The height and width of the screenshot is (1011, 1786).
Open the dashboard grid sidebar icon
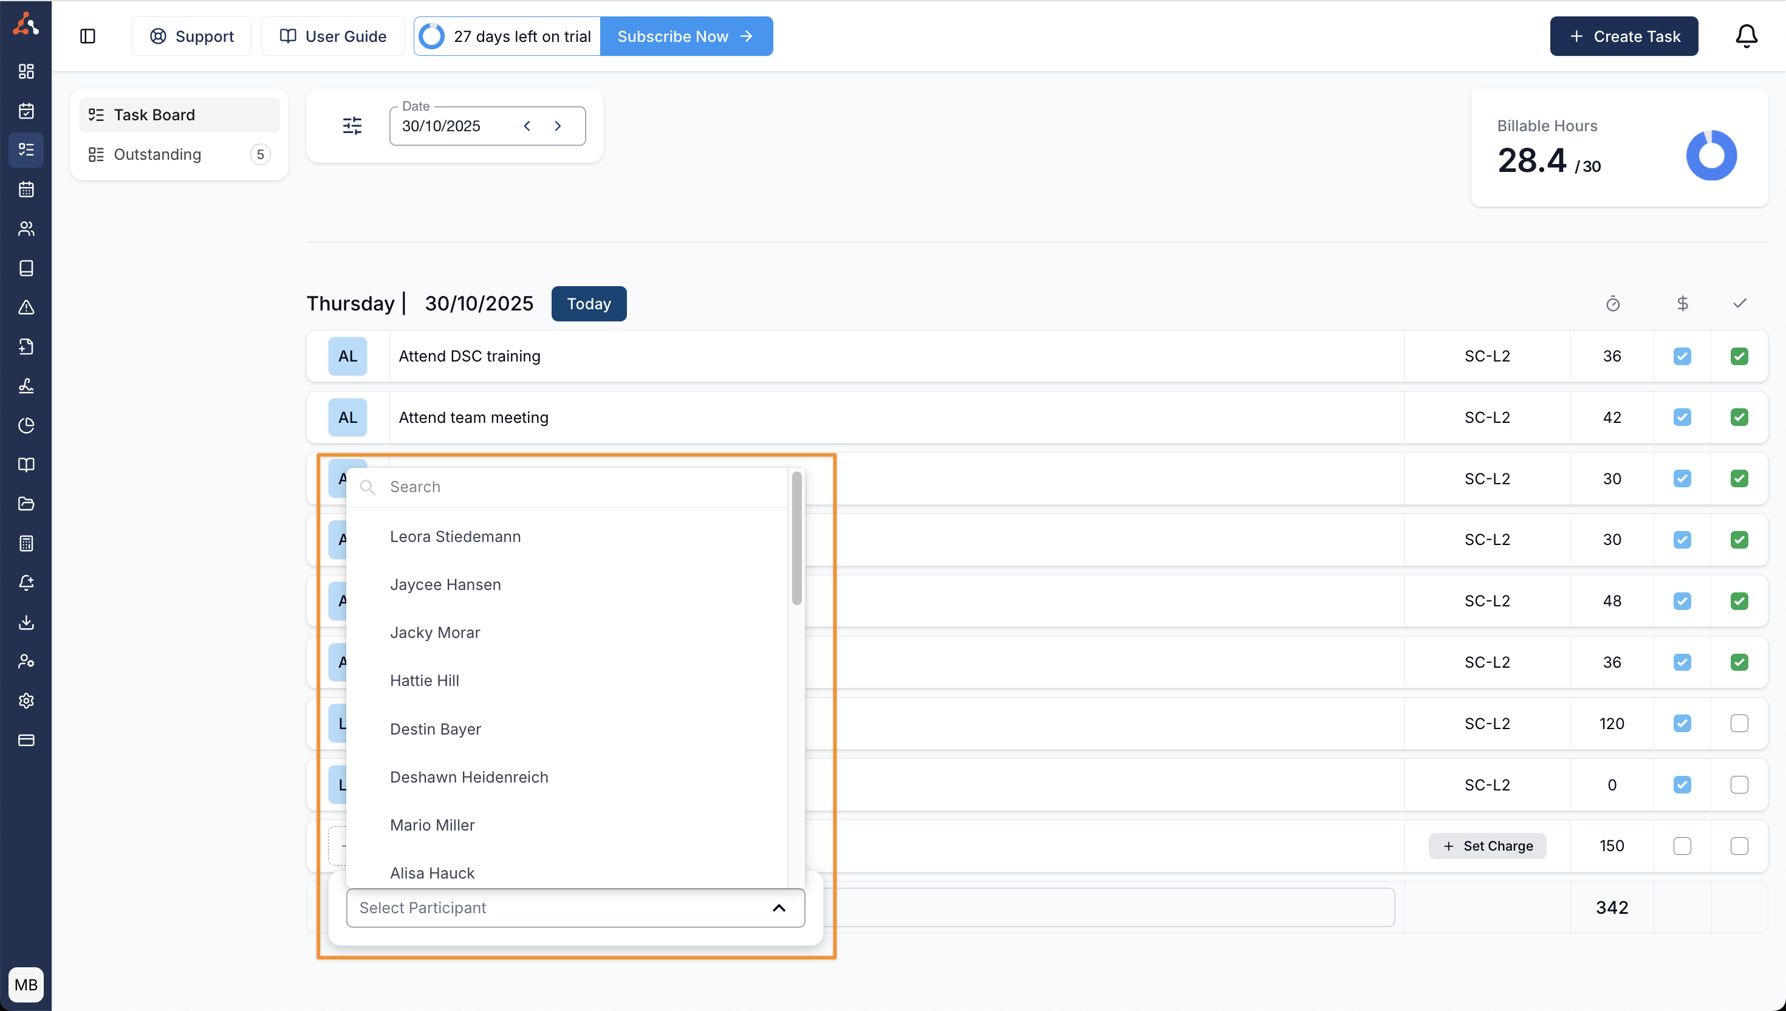26,72
